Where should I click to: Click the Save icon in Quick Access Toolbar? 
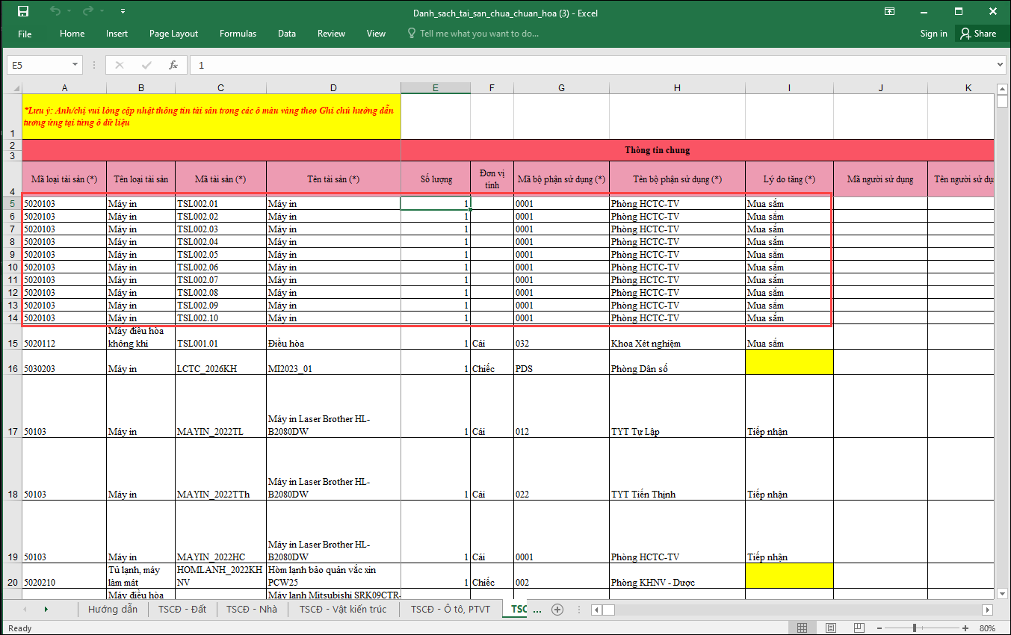coord(23,12)
